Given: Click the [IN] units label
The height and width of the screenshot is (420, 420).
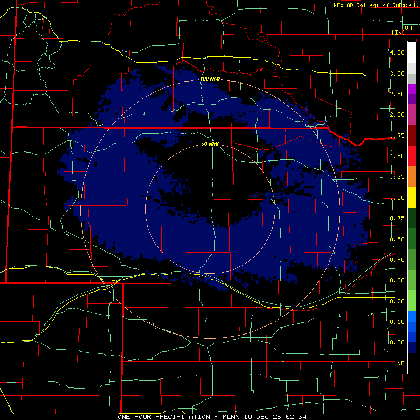Looking at the screenshot, I should [x=398, y=32].
